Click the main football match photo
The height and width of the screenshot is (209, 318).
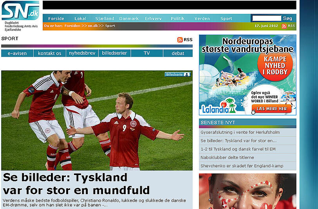point(97,120)
